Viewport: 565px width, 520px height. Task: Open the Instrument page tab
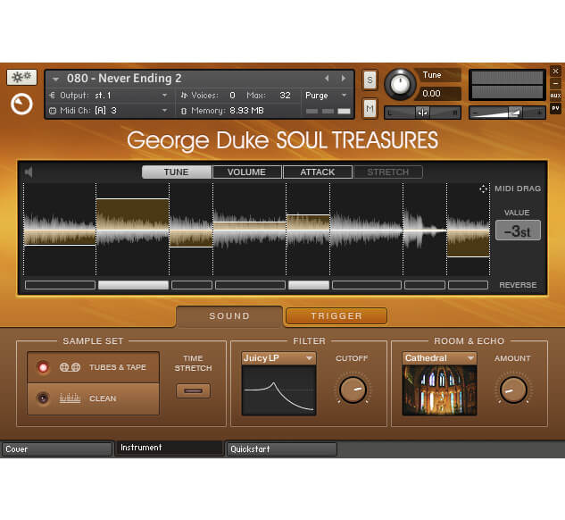(x=170, y=448)
